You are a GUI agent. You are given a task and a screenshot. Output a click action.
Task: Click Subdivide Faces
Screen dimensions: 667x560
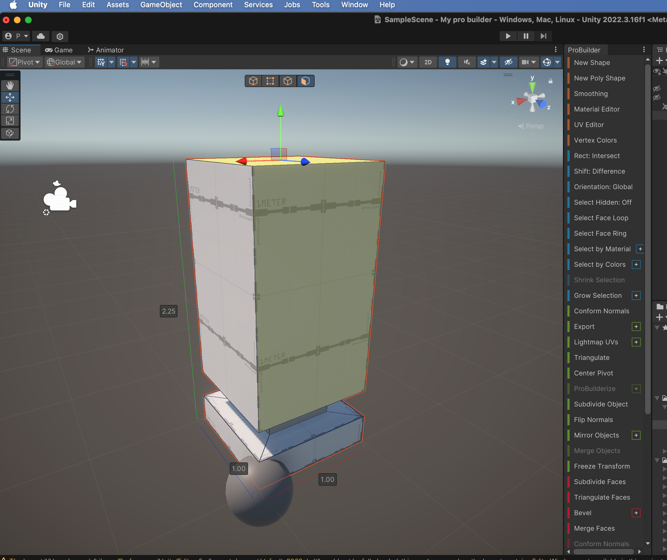pyautogui.click(x=600, y=482)
